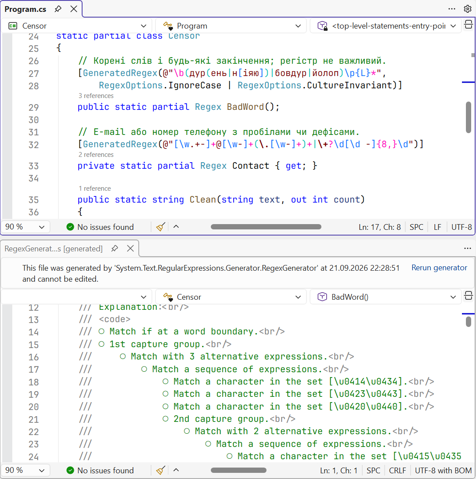Viewport: 476px width, 479px height.
Task: Click the program icon beside Program dropdown
Action: point(168,26)
